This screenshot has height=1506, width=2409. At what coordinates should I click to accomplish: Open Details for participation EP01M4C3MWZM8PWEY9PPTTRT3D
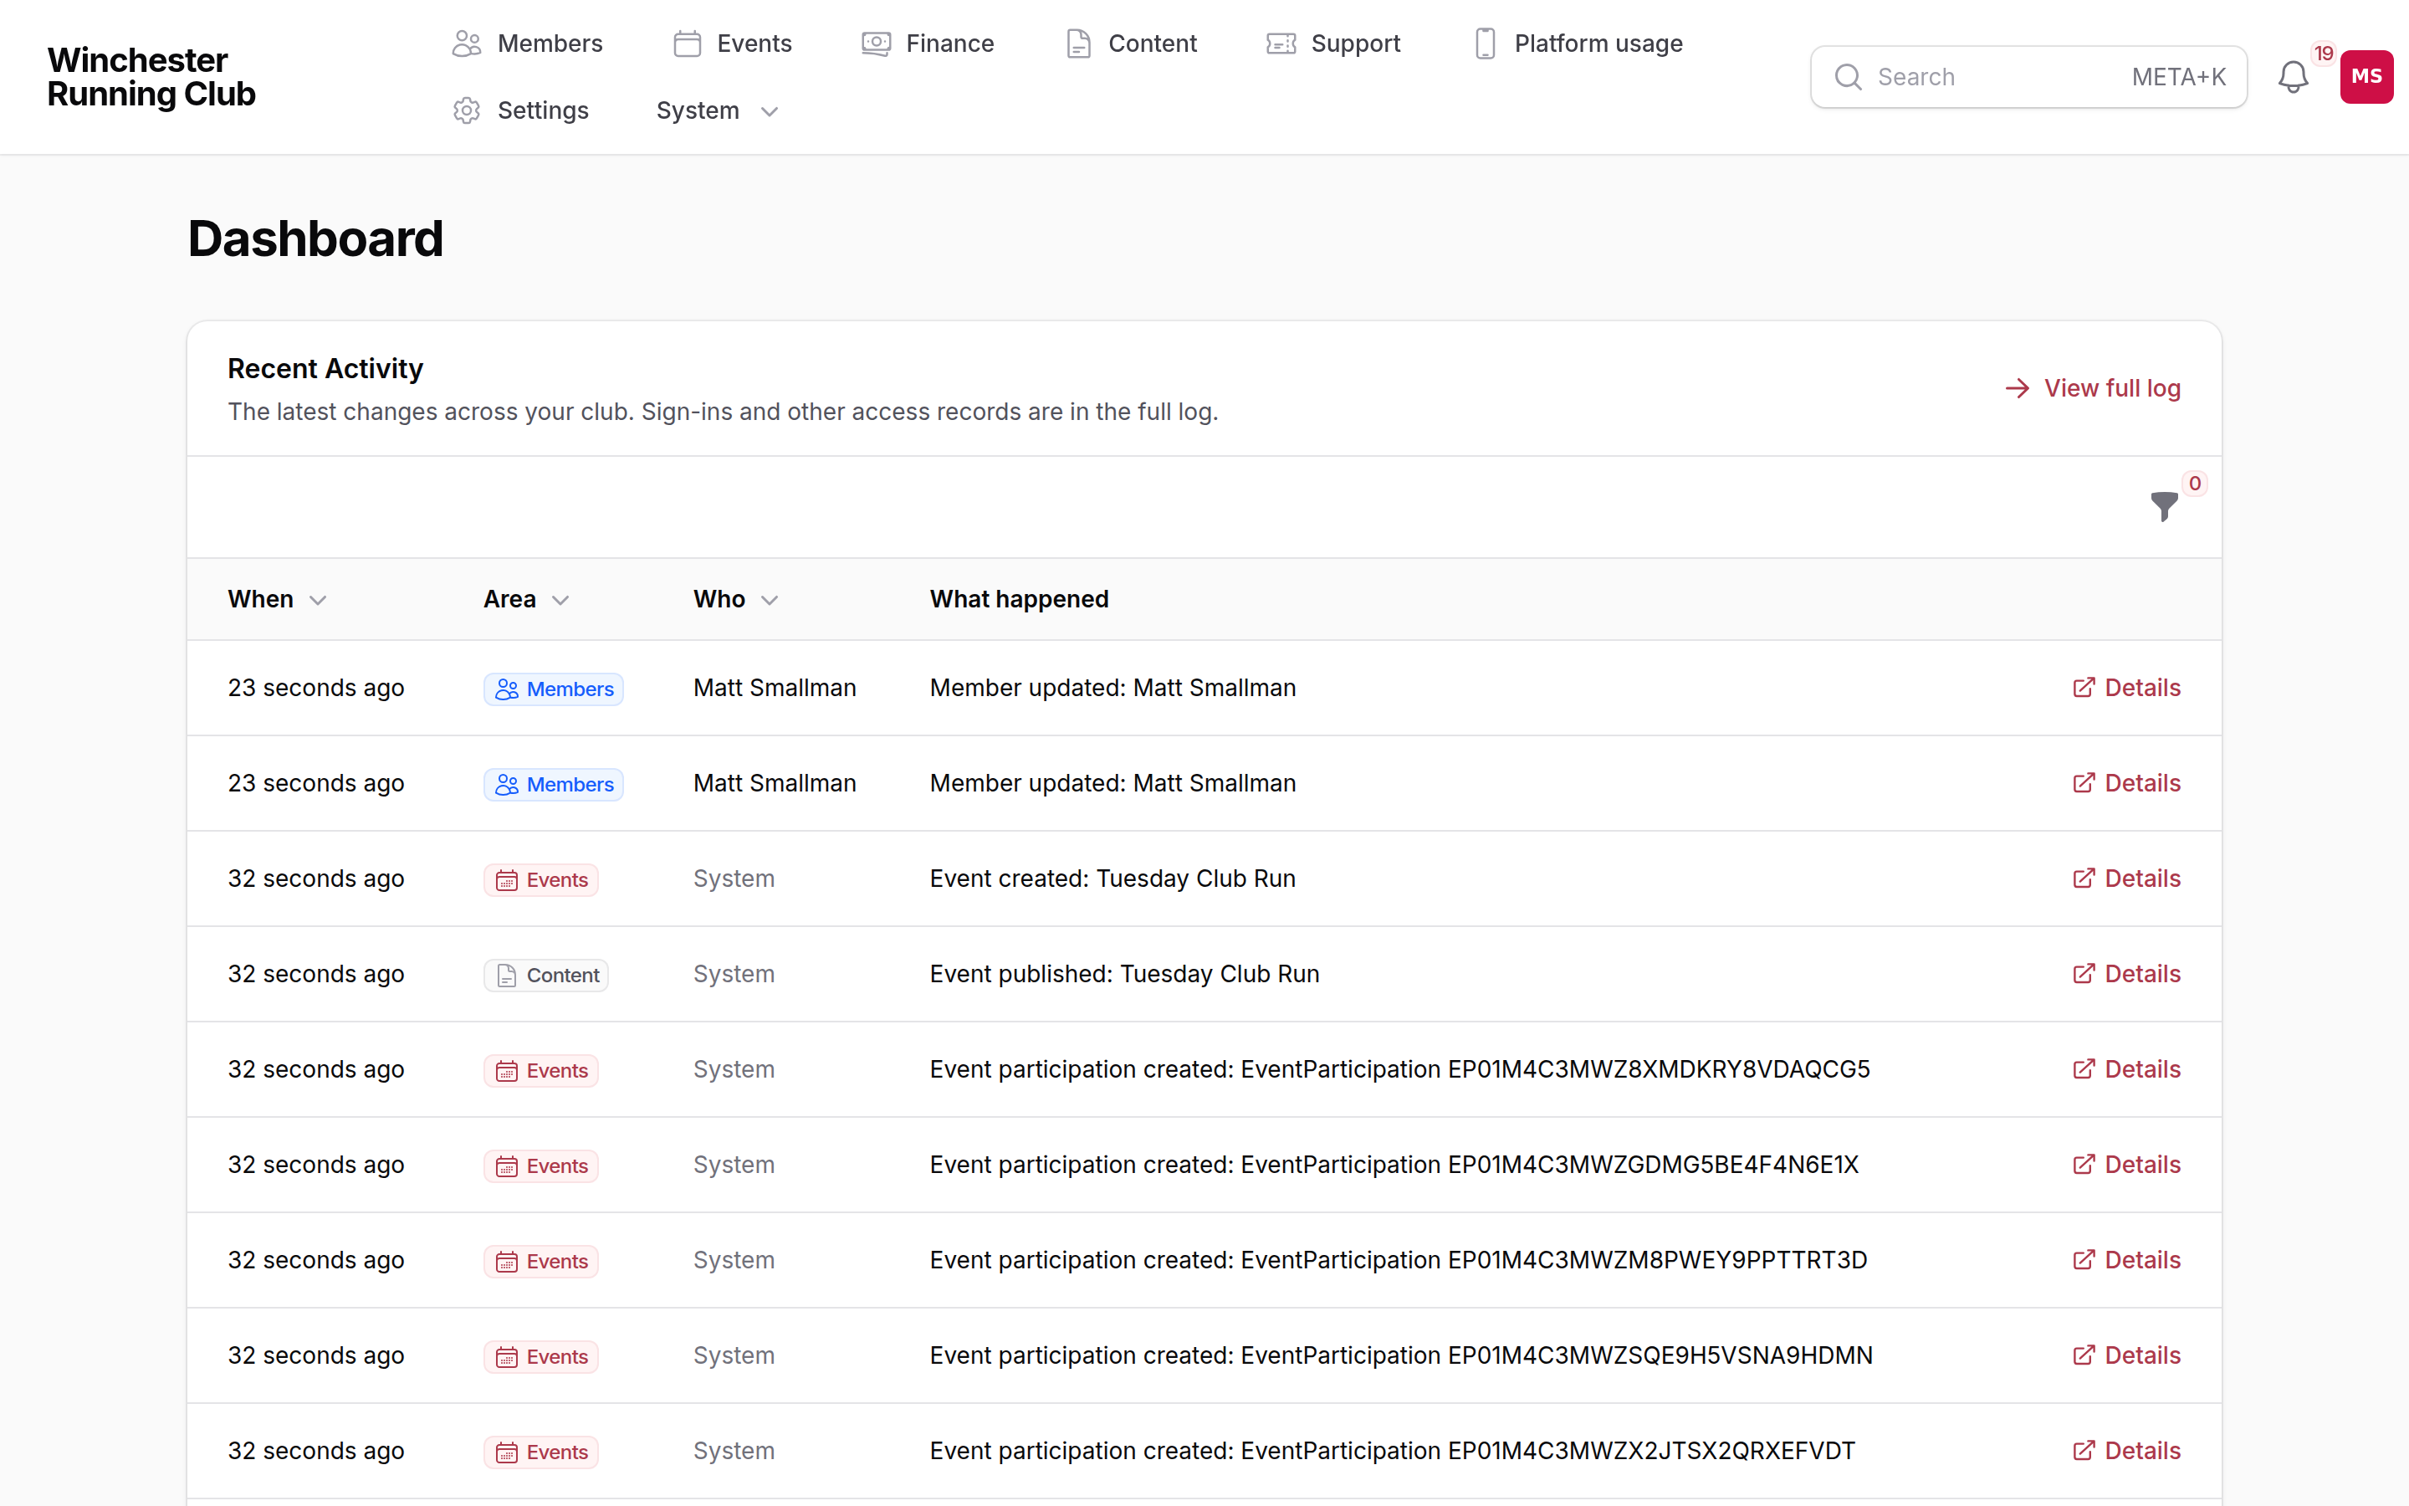[x=2126, y=1261]
